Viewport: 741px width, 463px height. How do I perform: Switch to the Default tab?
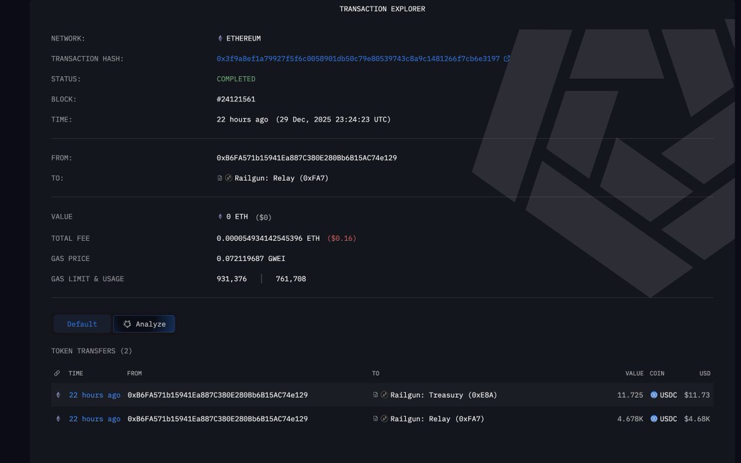pyautogui.click(x=82, y=324)
